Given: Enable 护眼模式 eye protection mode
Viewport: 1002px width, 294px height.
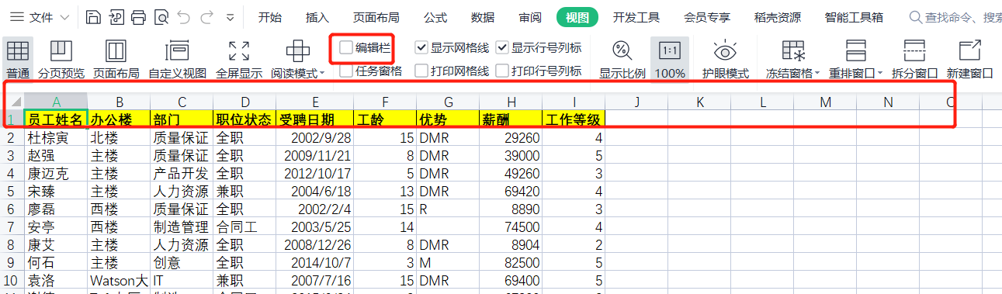Looking at the screenshot, I should click(726, 59).
